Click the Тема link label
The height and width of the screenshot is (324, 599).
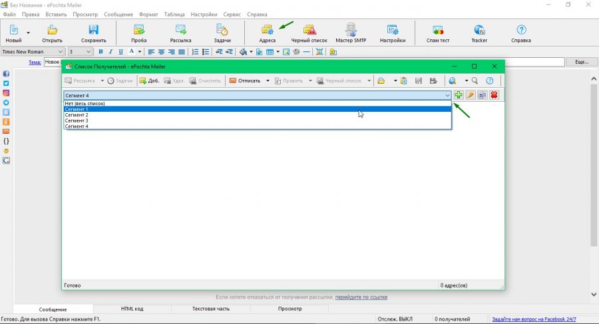35,63
